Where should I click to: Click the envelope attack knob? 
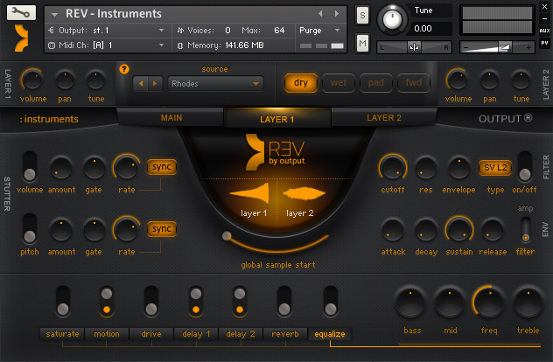tap(393, 230)
